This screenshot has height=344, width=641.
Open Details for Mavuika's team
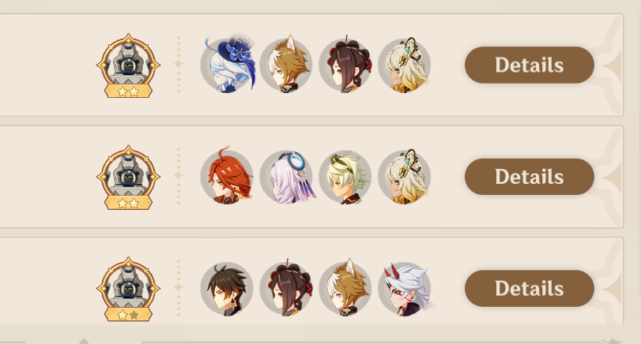530,176
